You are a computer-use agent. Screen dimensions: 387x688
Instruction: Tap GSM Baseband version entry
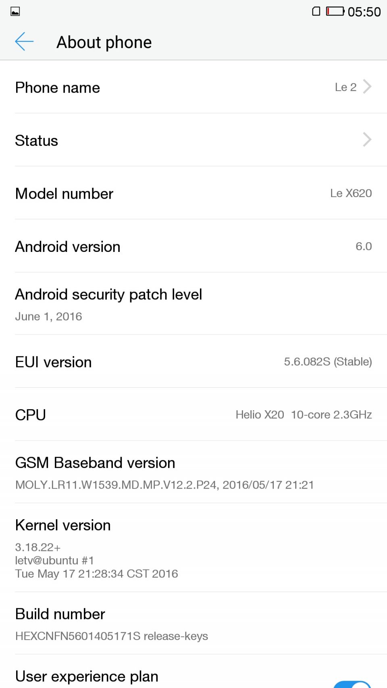coord(193,472)
